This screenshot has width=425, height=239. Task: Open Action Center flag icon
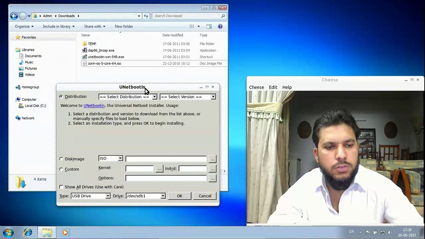368,232
